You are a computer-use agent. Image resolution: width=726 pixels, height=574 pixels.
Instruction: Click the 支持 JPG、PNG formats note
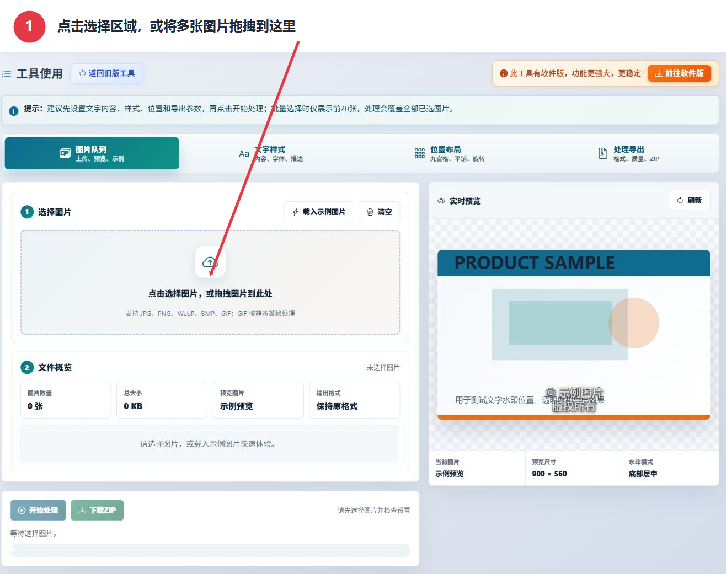click(210, 313)
